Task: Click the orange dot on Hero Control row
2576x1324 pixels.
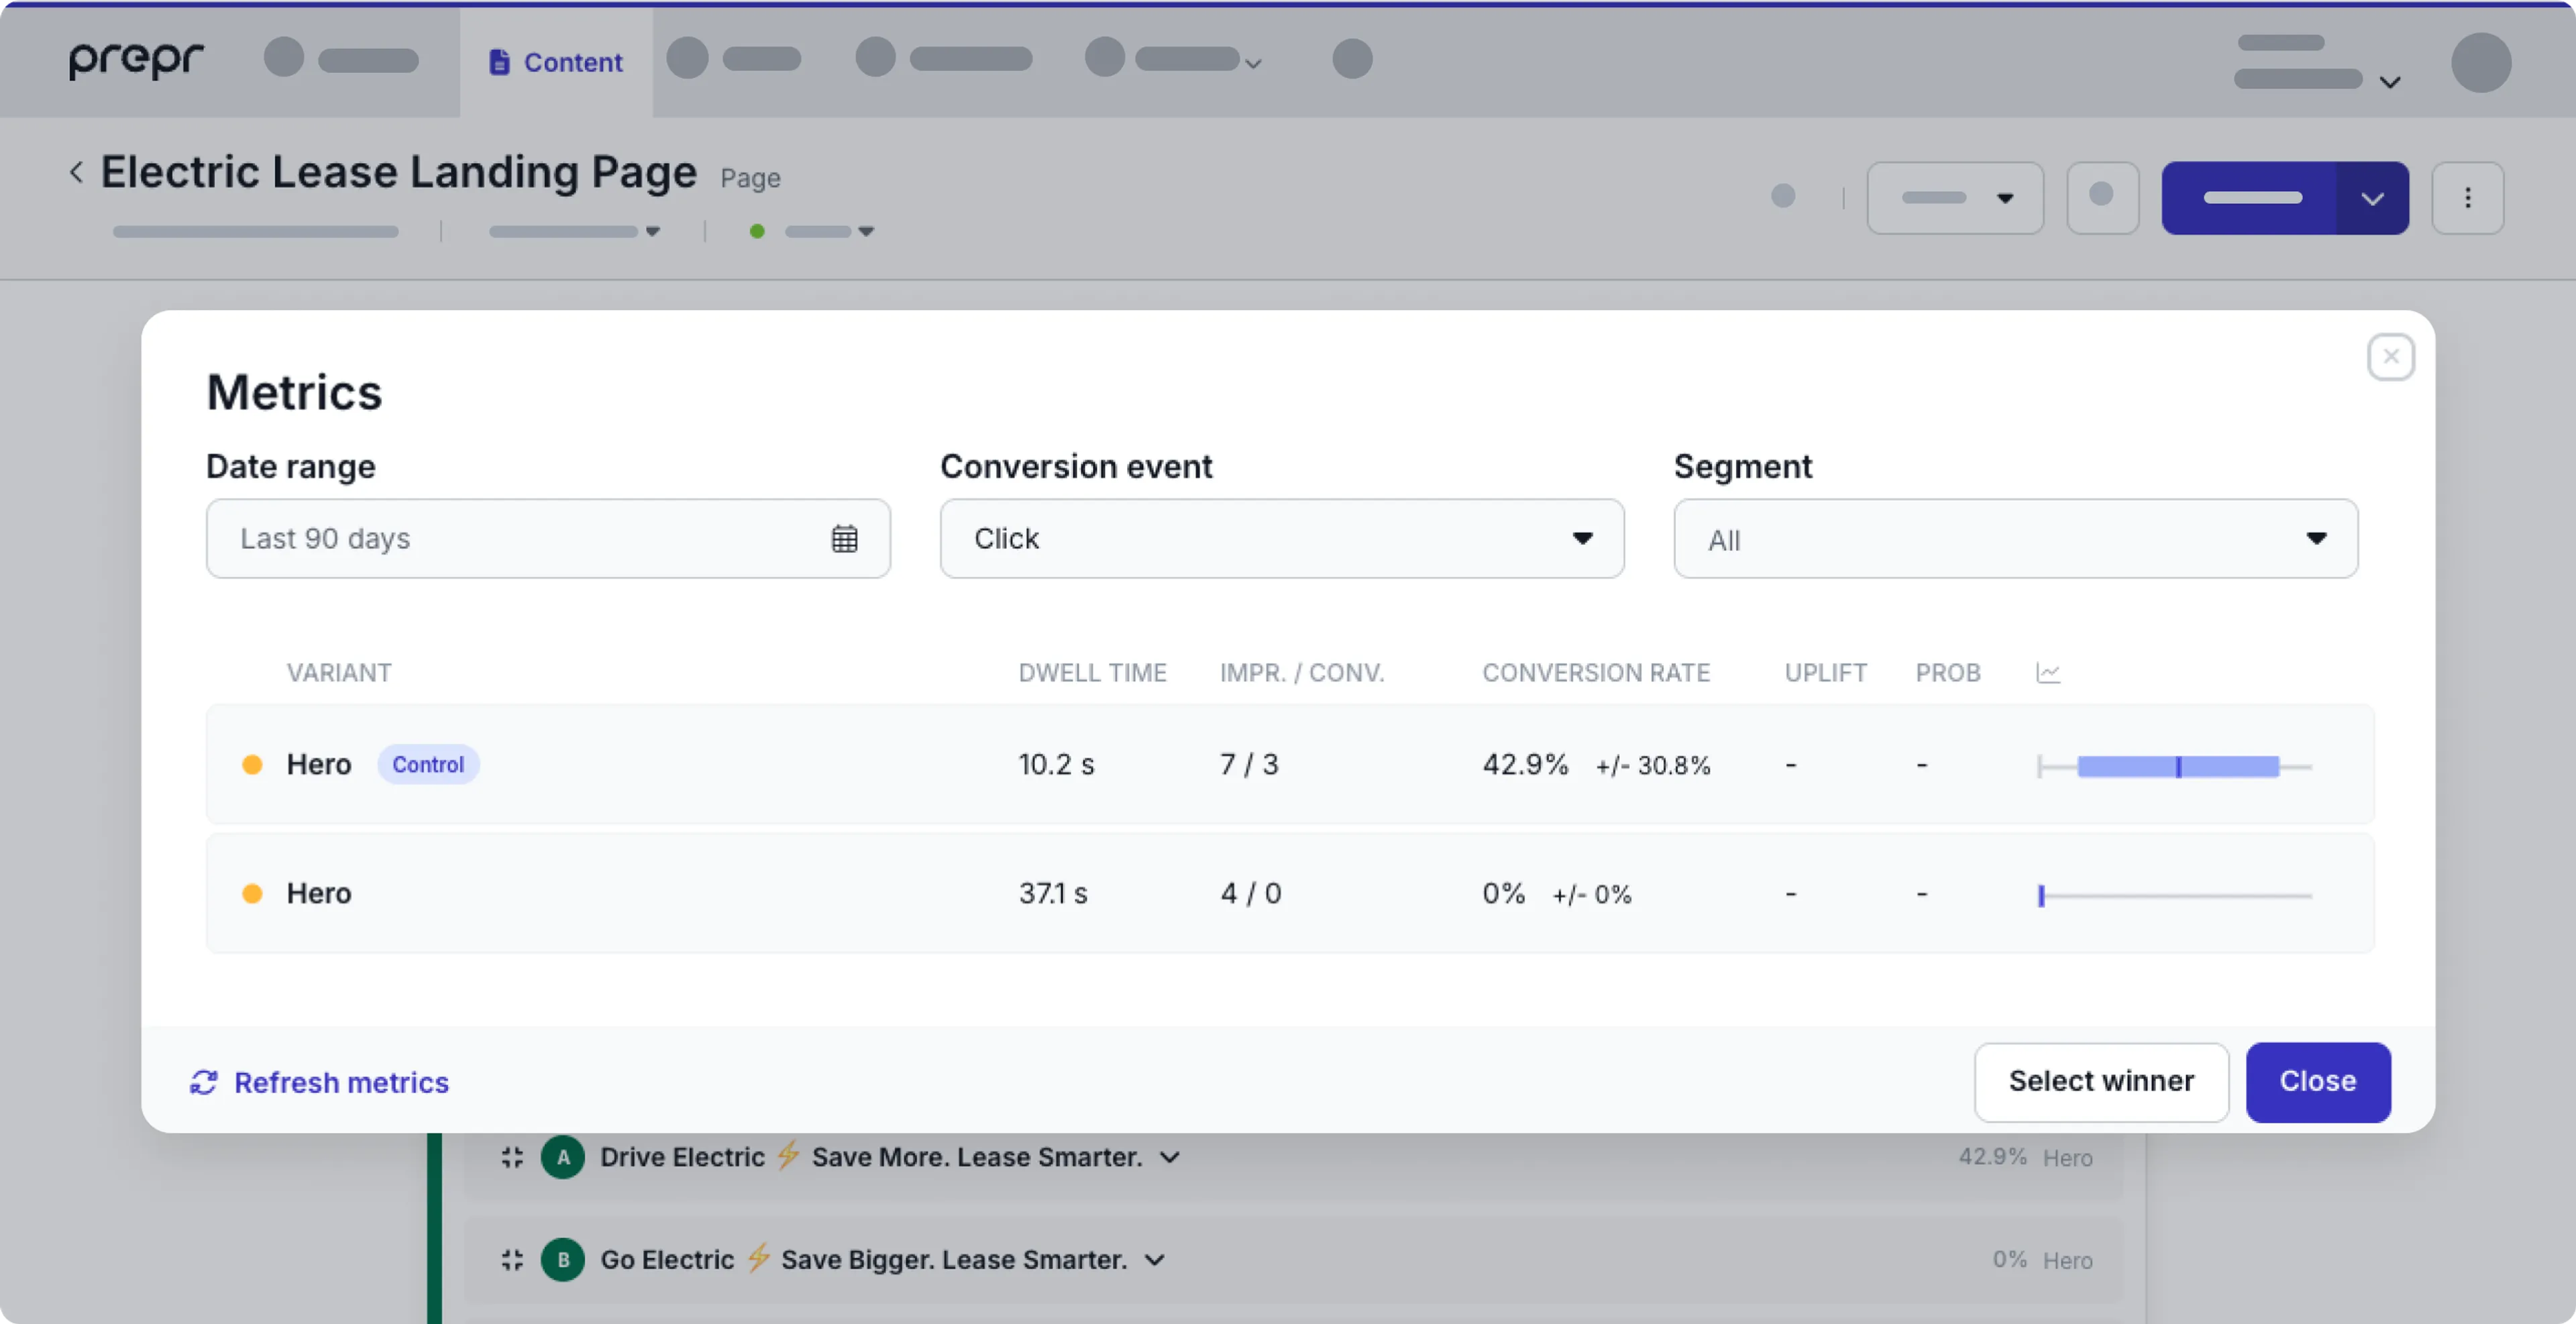Action: 252,765
